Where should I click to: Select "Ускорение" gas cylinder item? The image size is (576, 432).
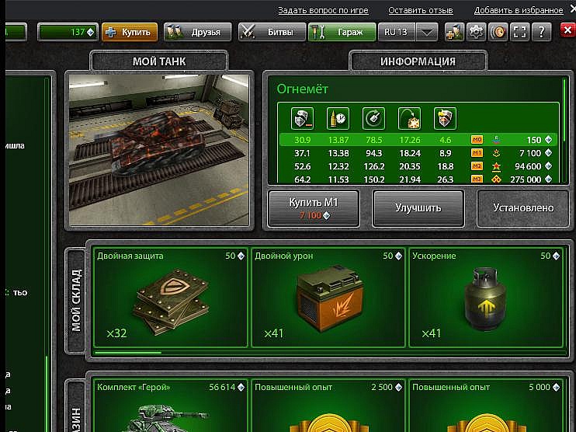[486, 298]
